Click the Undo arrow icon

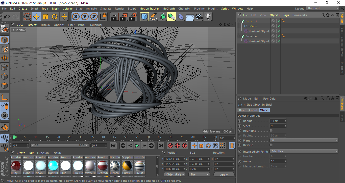tap(7, 17)
